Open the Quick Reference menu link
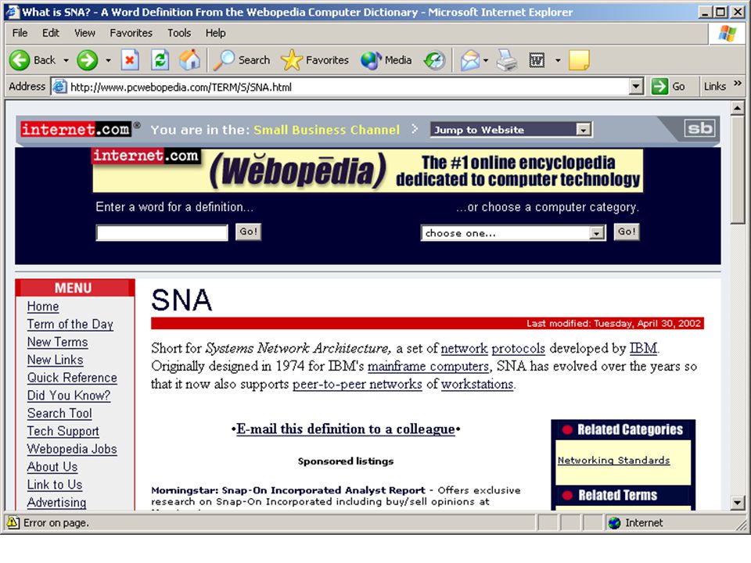 pos(72,378)
